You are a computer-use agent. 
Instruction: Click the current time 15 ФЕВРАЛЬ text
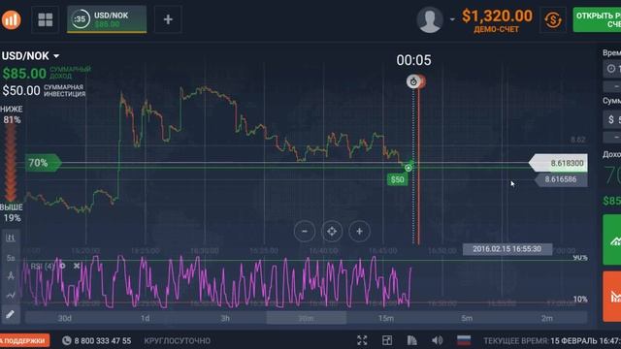(x=585, y=340)
